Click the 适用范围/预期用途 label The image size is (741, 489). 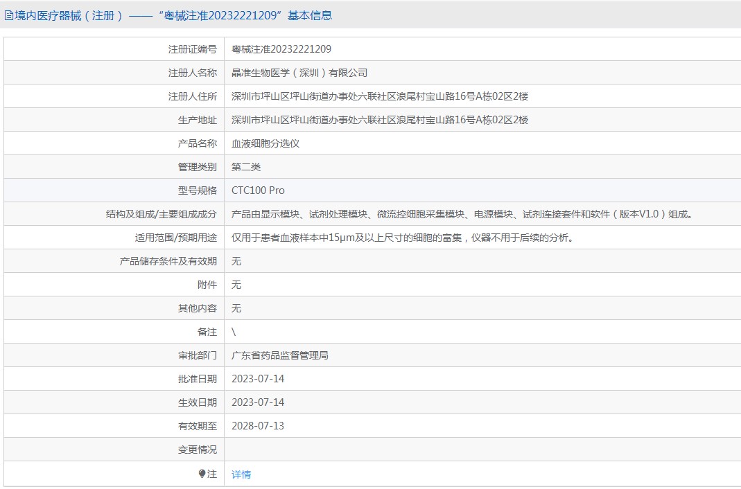(x=176, y=238)
